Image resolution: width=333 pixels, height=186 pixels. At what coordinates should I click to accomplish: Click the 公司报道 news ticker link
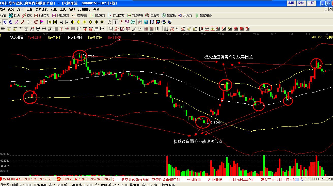[194, 179]
